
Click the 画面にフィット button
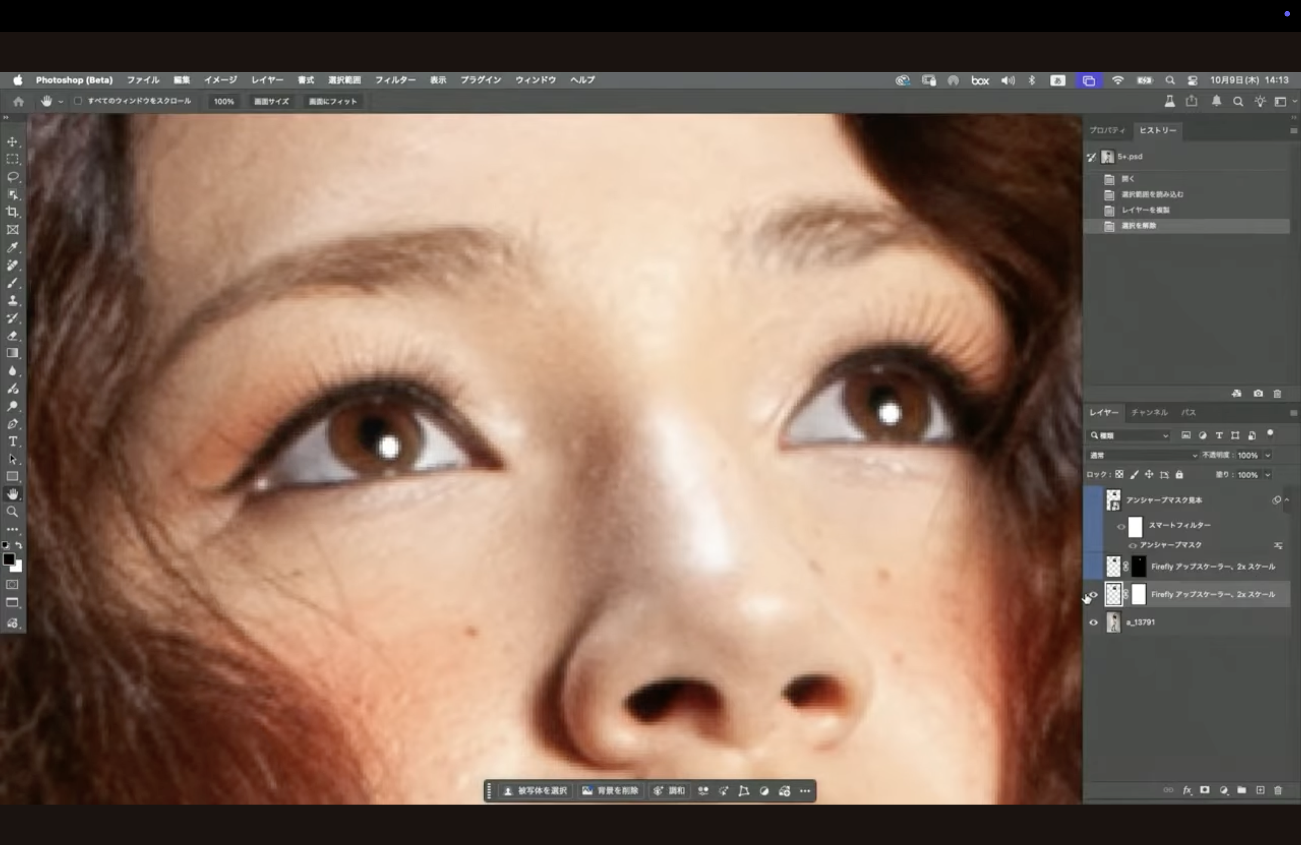coord(333,102)
